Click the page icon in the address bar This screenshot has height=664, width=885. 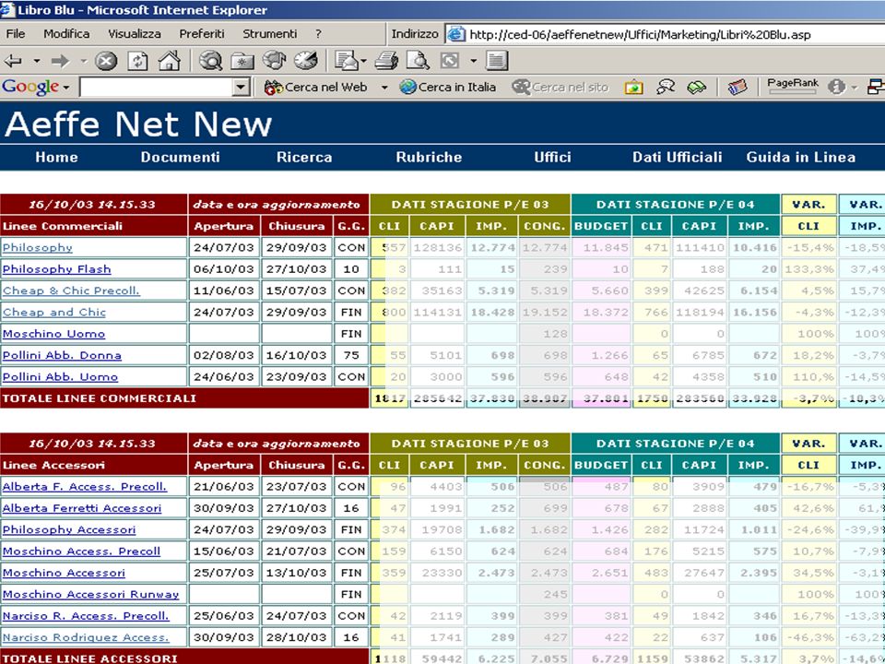[x=456, y=34]
